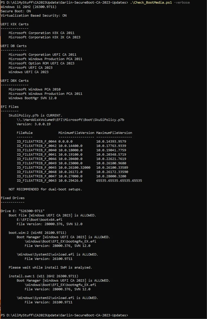Click the MaximumFileVersion column header
Image resolution: width=207 pixels, height=319 pixels.
tap(114, 133)
